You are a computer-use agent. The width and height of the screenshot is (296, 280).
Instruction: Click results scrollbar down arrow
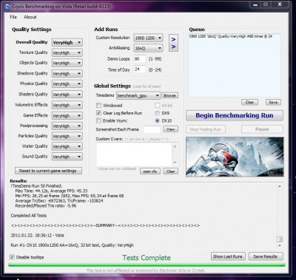280,245
